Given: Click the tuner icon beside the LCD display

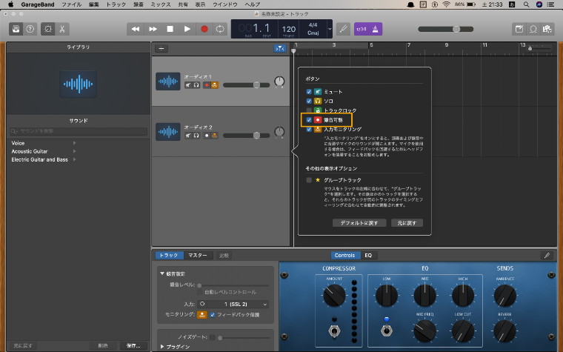Looking at the screenshot, I should tap(342, 29).
